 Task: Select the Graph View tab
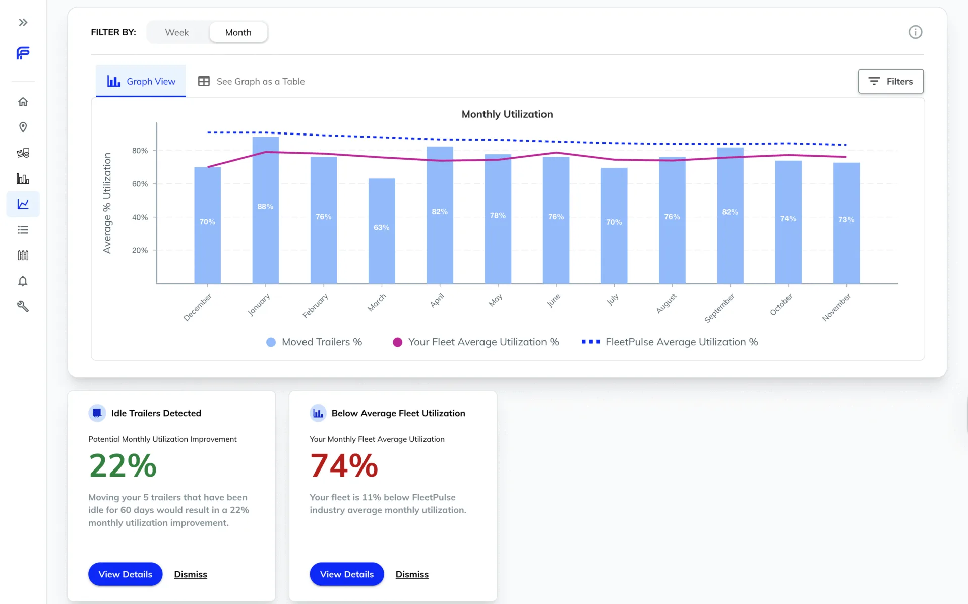pyautogui.click(x=141, y=81)
